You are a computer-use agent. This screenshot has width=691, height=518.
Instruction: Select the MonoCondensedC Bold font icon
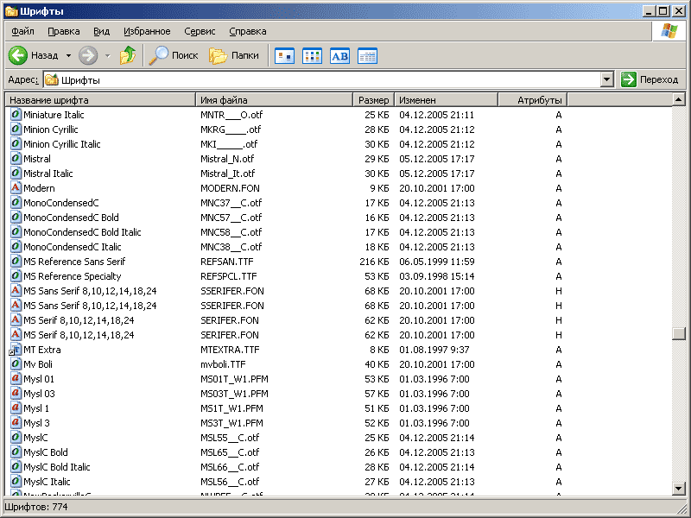[x=16, y=218]
